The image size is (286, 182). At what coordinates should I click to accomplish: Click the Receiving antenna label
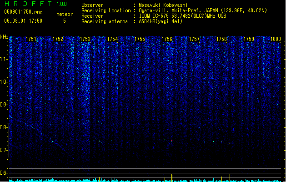pos(105,21)
